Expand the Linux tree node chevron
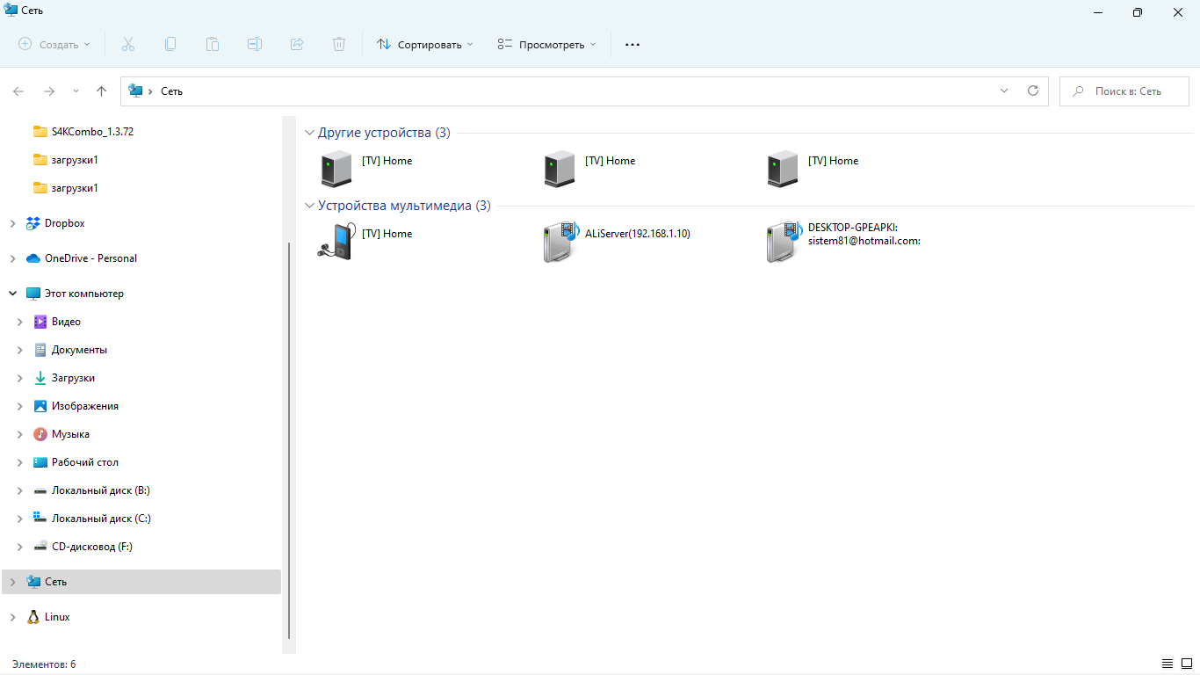The width and height of the screenshot is (1200, 675). click(x=12, y=617)
